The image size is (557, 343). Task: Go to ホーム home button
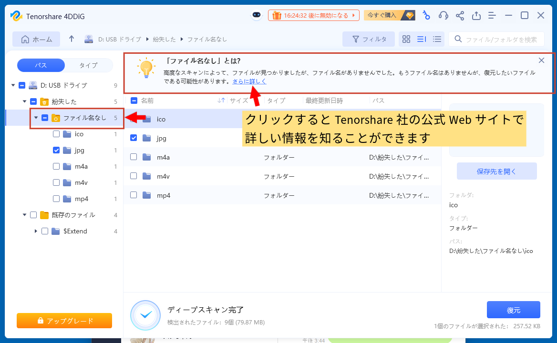(x=36, y=39)
